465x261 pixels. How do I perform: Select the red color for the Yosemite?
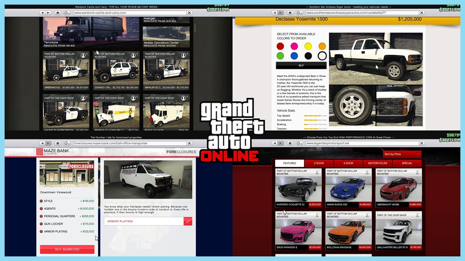[x=280, y=46]
